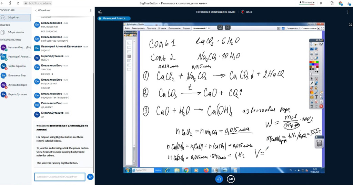
Task: Click the recording indicator button
Action: 243,12
